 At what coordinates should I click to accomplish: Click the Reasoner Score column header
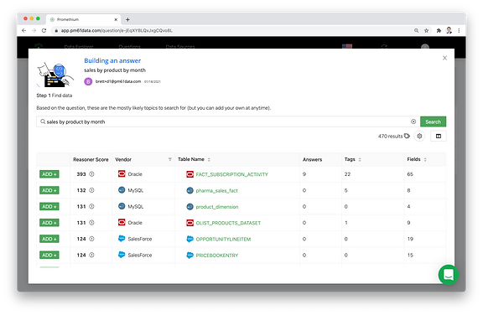(91, 159)
